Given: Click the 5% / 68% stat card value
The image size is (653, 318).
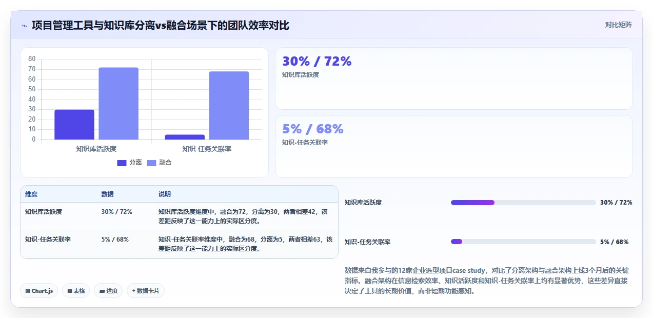Looking at the screenshot, I should 313,129.
